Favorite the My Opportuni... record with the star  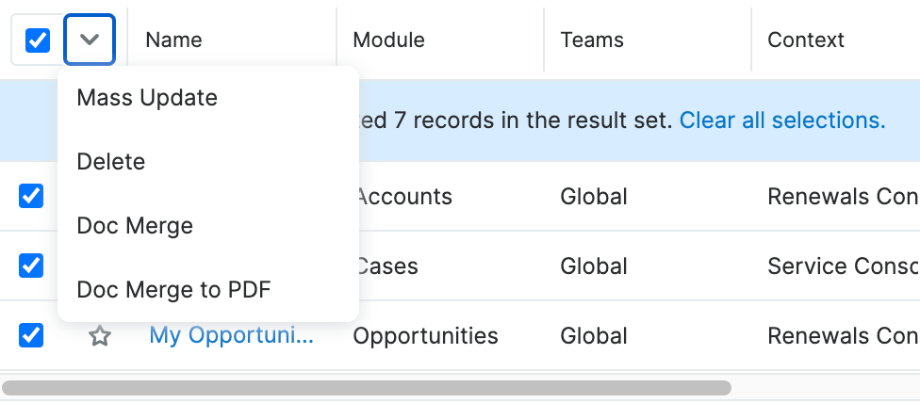point(100,336)
